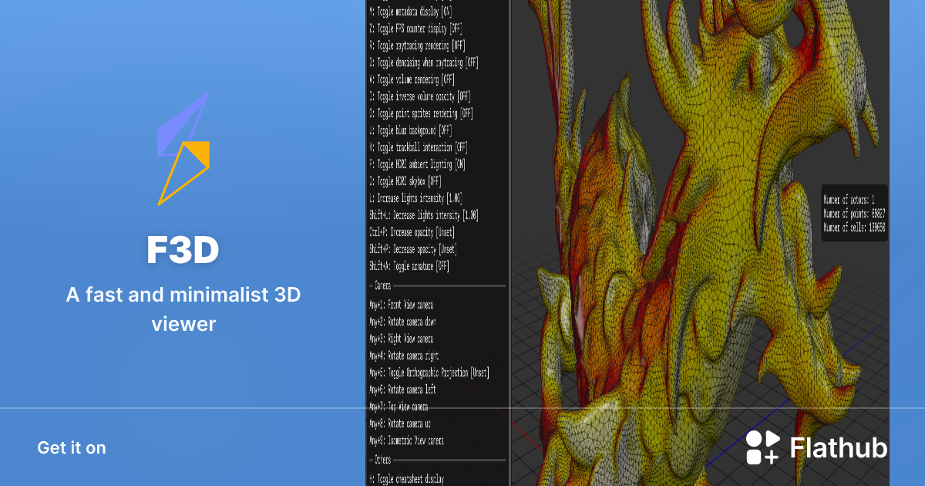Screen dimensions: 925x486
Task: Click the Flathub dots-and-plus logo icon
Action: [762, 447]
